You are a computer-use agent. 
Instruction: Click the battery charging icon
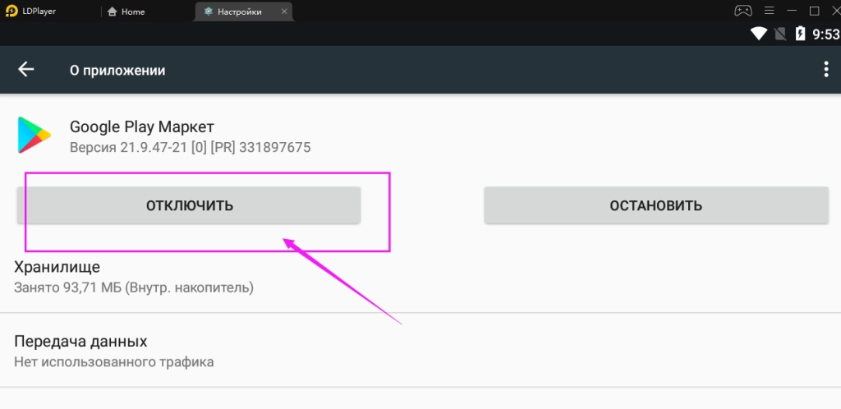799,34
